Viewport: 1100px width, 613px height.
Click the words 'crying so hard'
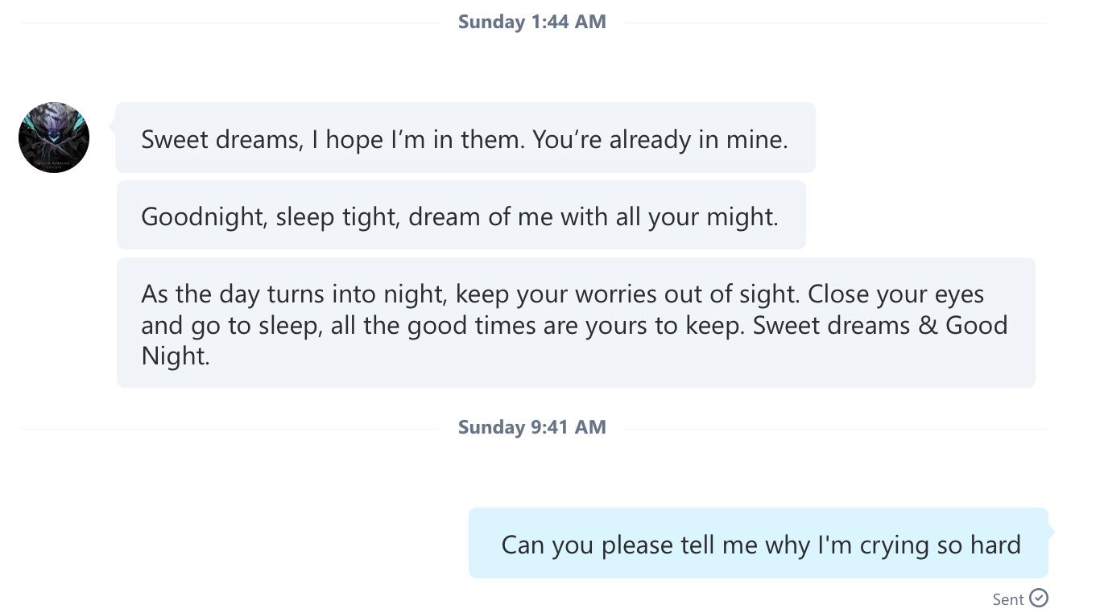pos(941,545)
